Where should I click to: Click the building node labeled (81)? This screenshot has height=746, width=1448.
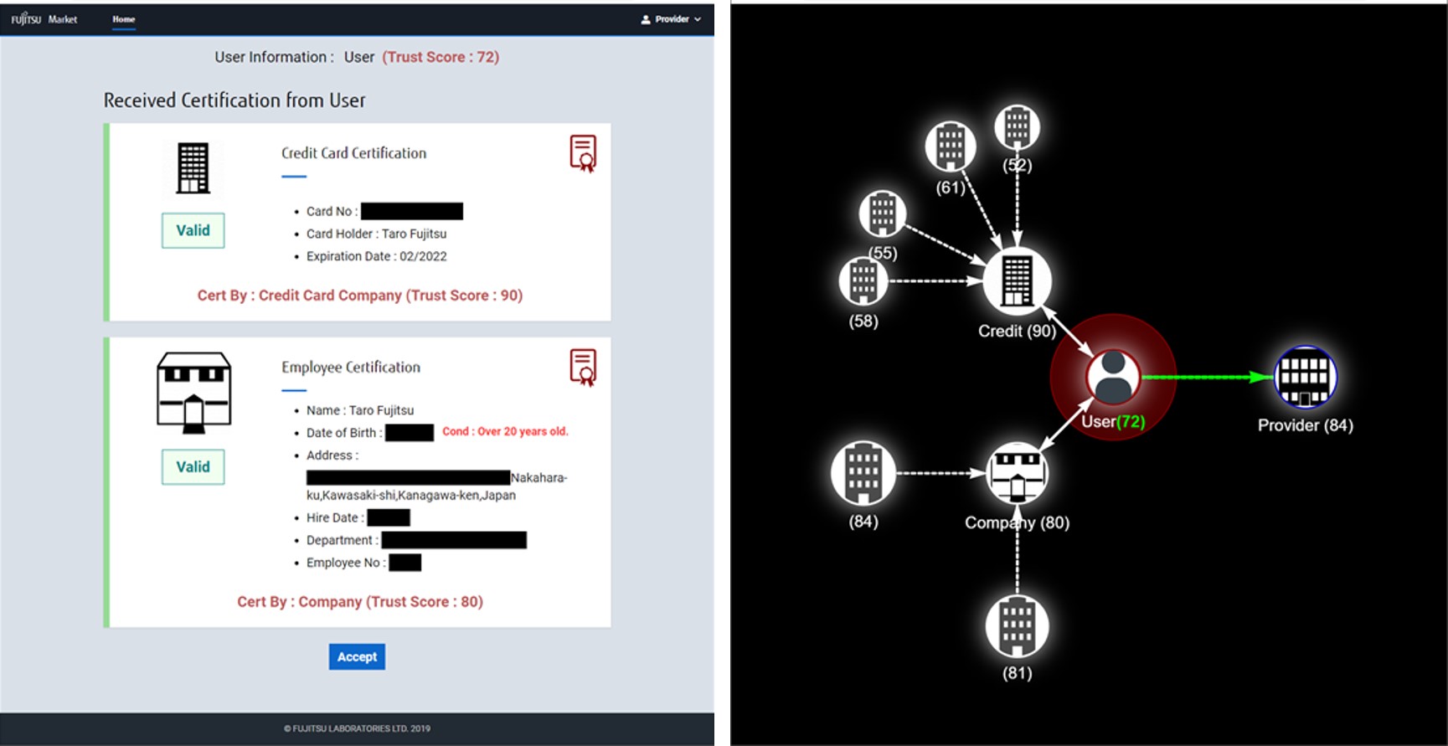click(1017, 625)
